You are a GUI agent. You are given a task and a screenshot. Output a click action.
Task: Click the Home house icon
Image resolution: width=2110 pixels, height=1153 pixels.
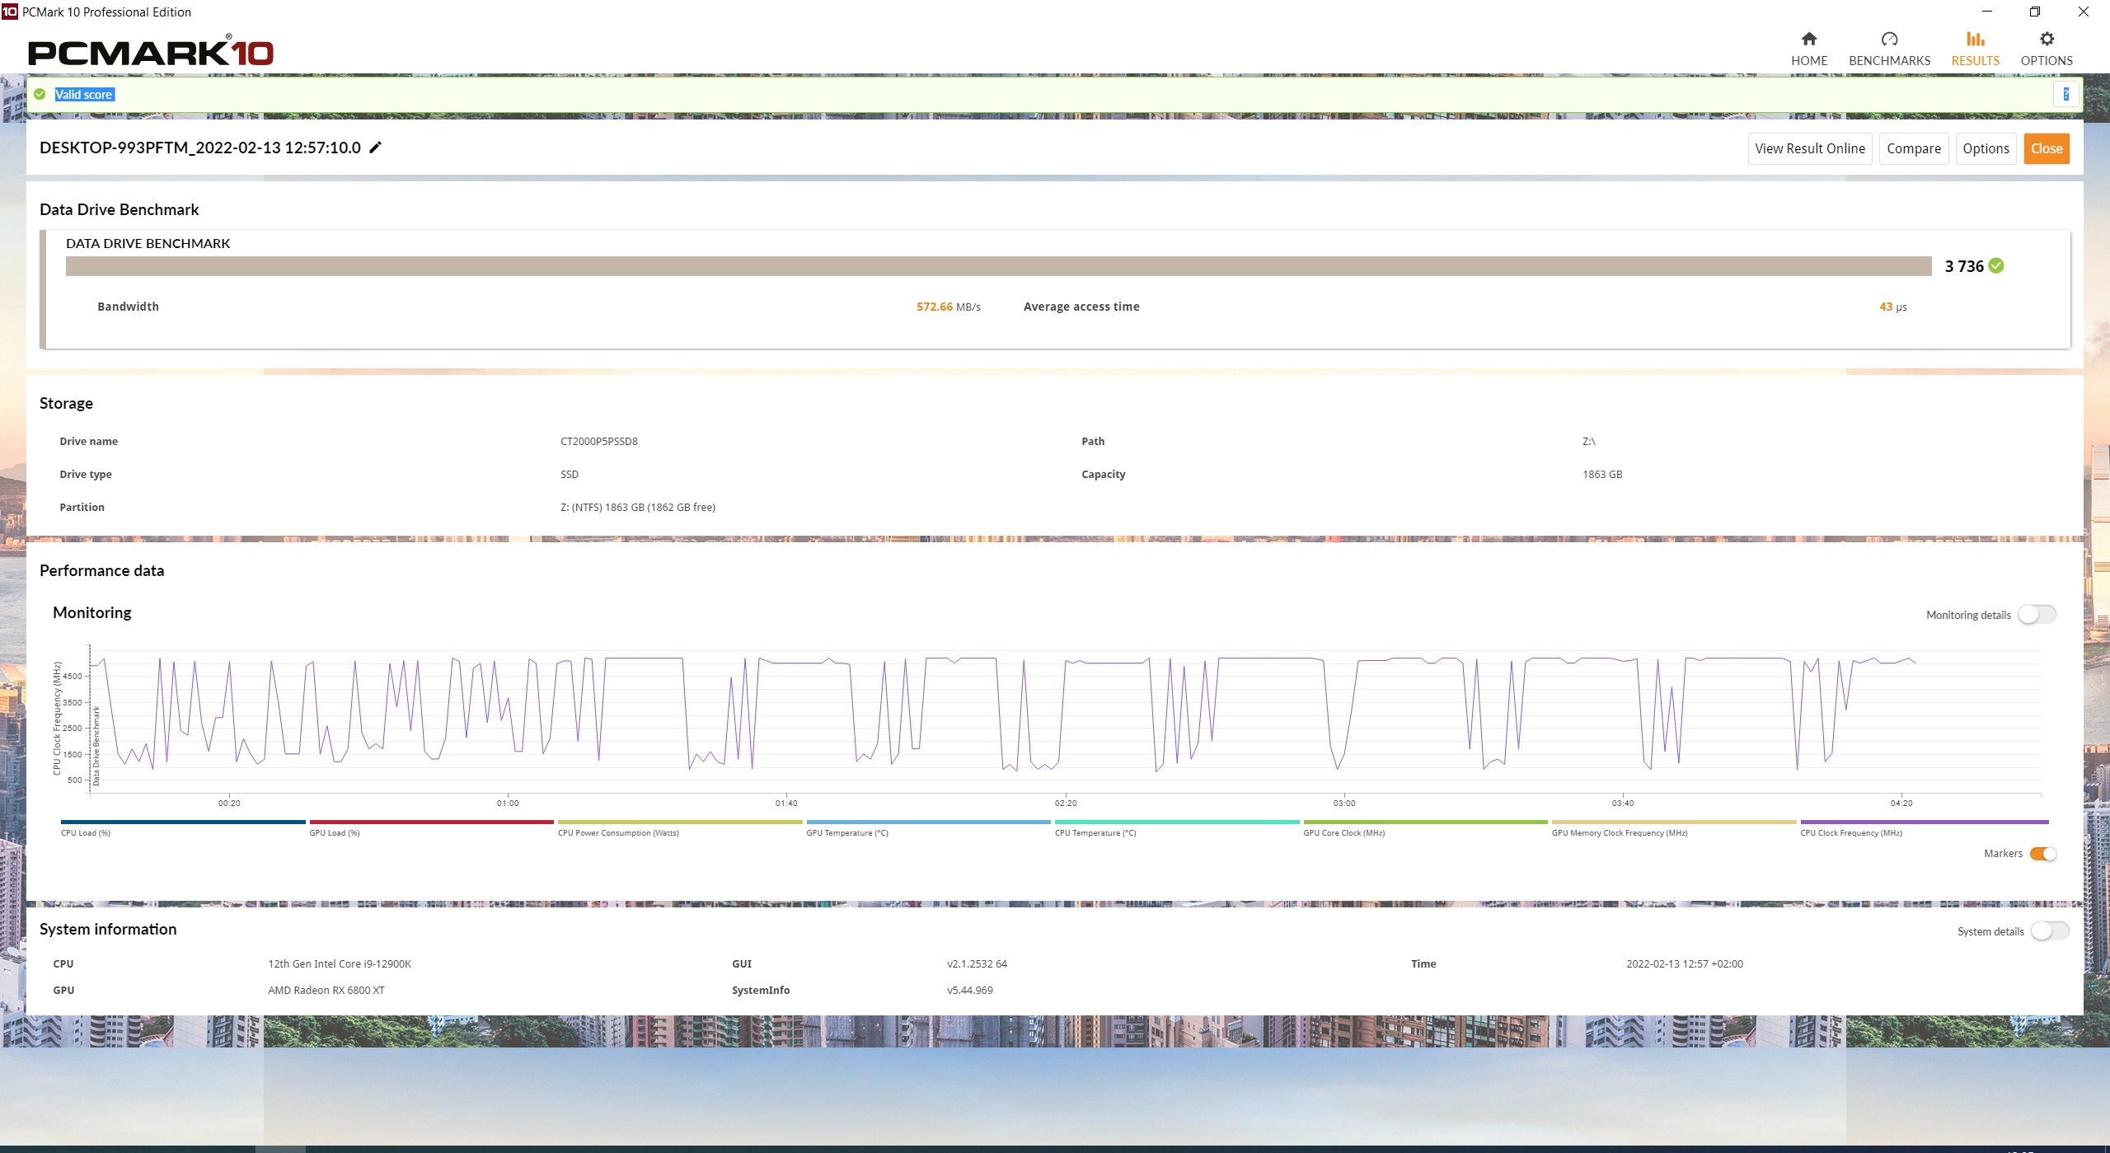[1809, 39]
